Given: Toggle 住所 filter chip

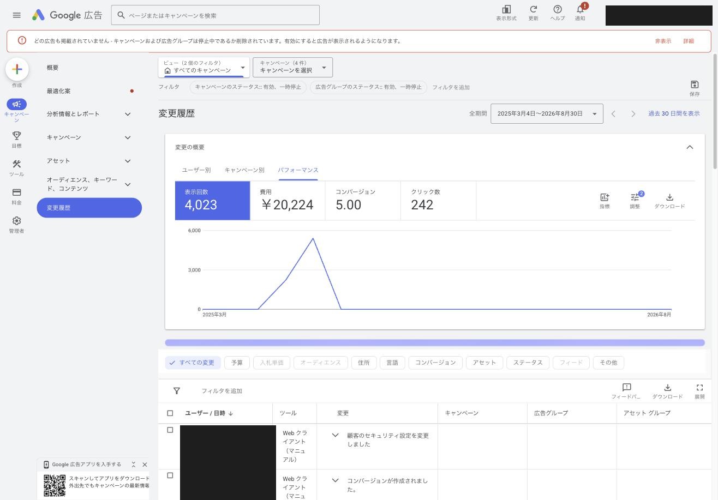Looking at the screenshot, I should tap(364, 363).
